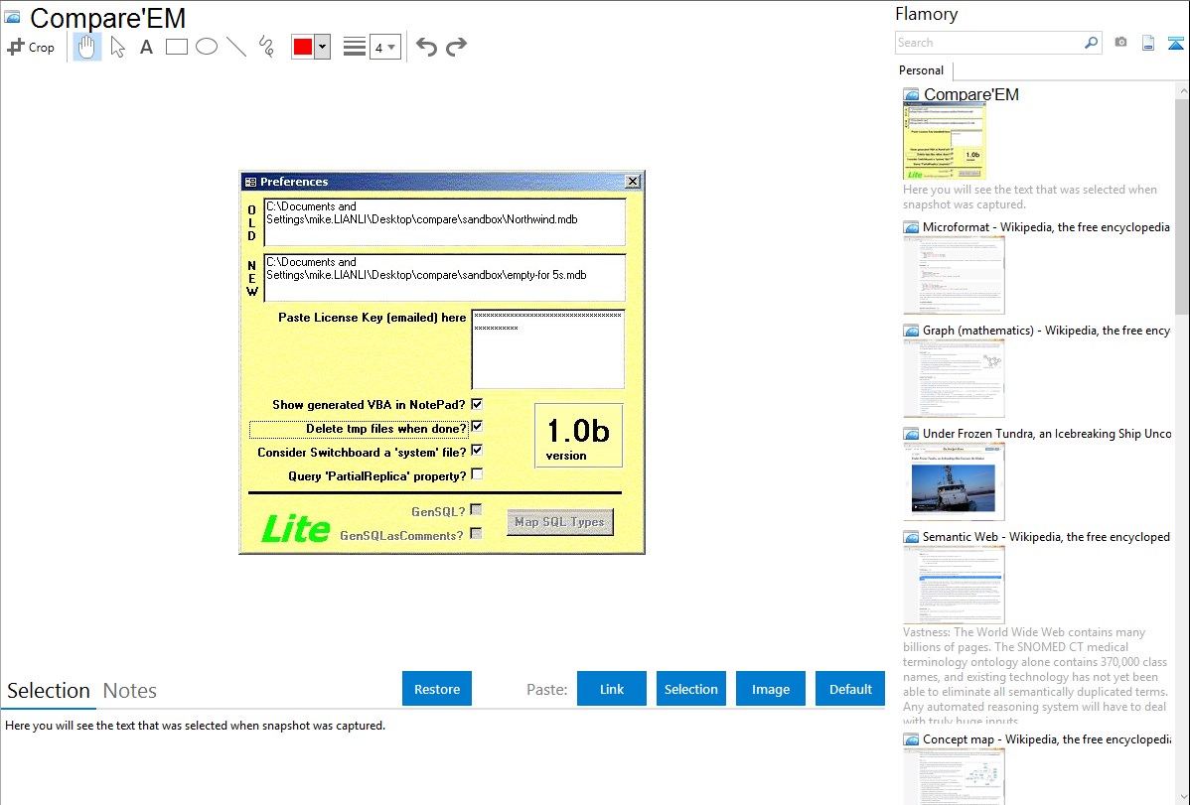The image size is (1190, 805).
Task: Click the red color swatch
Action: 303,47
